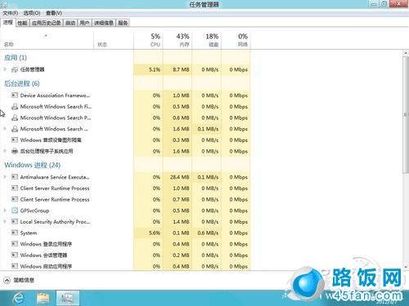Sort by the 内存 column header
Image resolution: width=409 pixels, height=306 pixels.
pos(178,41)
